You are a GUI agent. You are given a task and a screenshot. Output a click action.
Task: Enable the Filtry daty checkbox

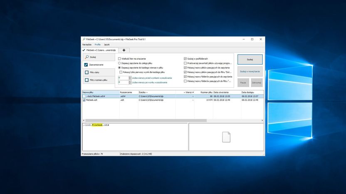(x=87, y=73)
